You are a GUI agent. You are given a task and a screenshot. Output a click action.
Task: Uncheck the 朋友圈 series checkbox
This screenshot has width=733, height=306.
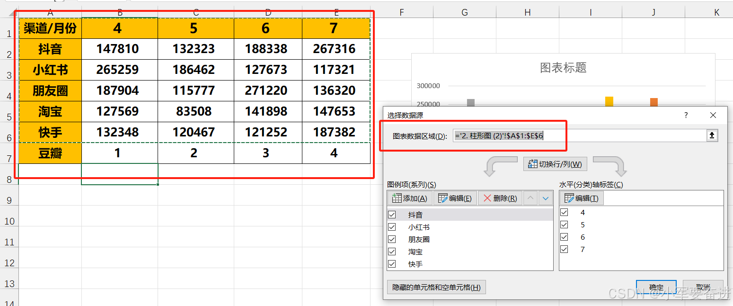(392, 239)
